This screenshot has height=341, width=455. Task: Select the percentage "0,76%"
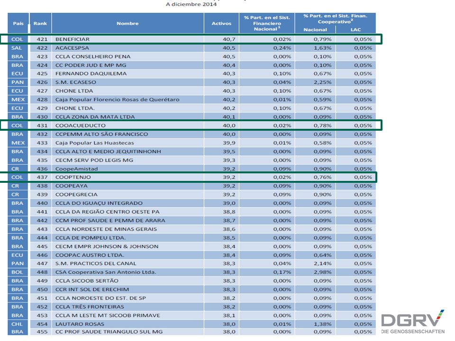tap(322, 177)
